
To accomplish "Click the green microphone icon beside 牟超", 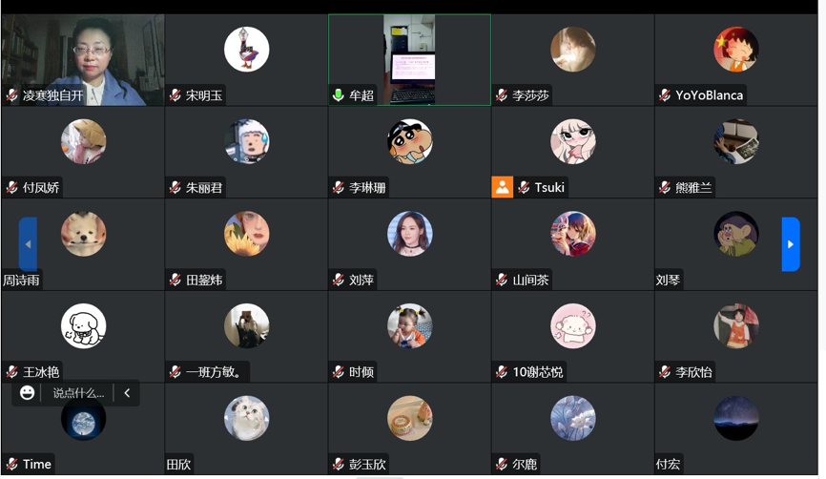I will (339, 95).
